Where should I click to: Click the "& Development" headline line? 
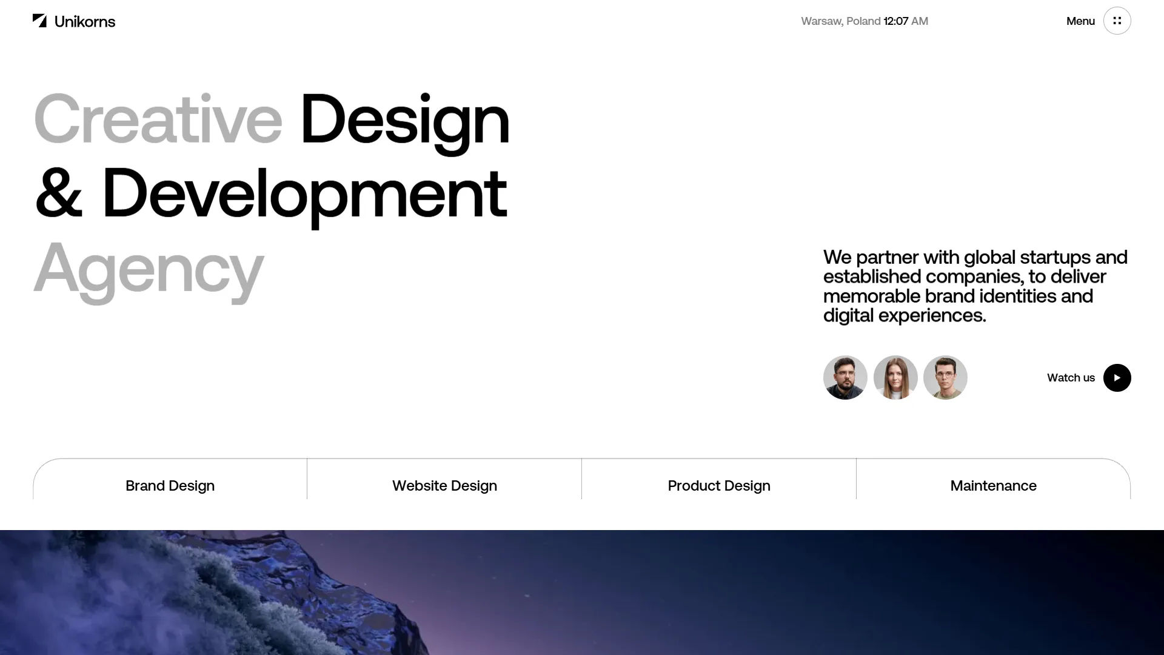(x=271, y=193)
